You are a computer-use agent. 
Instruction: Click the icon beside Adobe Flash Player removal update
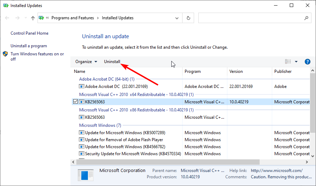[x=81, y=140]
